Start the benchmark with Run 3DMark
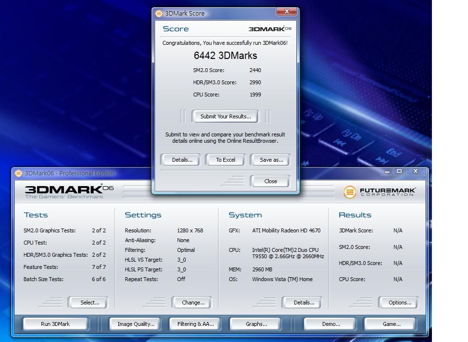Image resolution: width=468 pixels, height=342 pixels. click(55, 324)
